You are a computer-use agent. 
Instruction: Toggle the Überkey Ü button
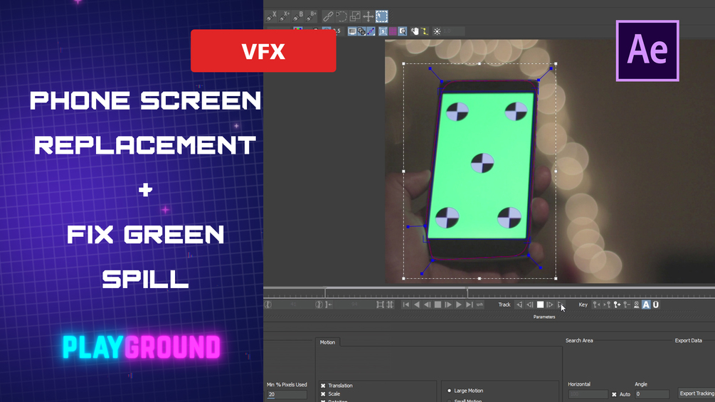point(656,305)
